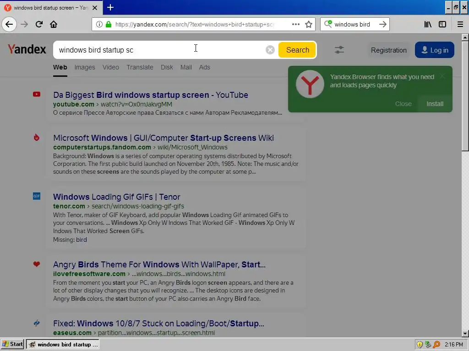The width and height of the screenshot is (469, 351).
Task: Click the browser forward arrow
Action: [24, 24]
